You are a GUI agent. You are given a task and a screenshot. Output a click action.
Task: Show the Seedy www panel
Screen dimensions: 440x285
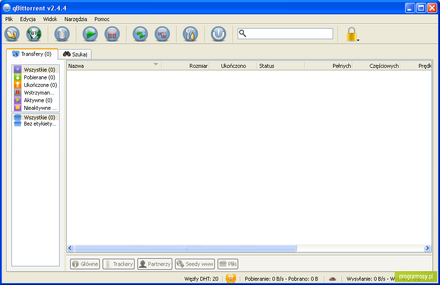point(195,264)
